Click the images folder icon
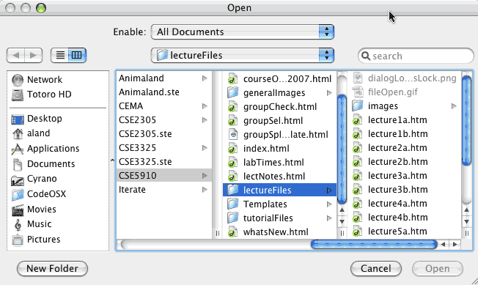The width and height of the screenshot is (478, 285). tap(358, 106)
